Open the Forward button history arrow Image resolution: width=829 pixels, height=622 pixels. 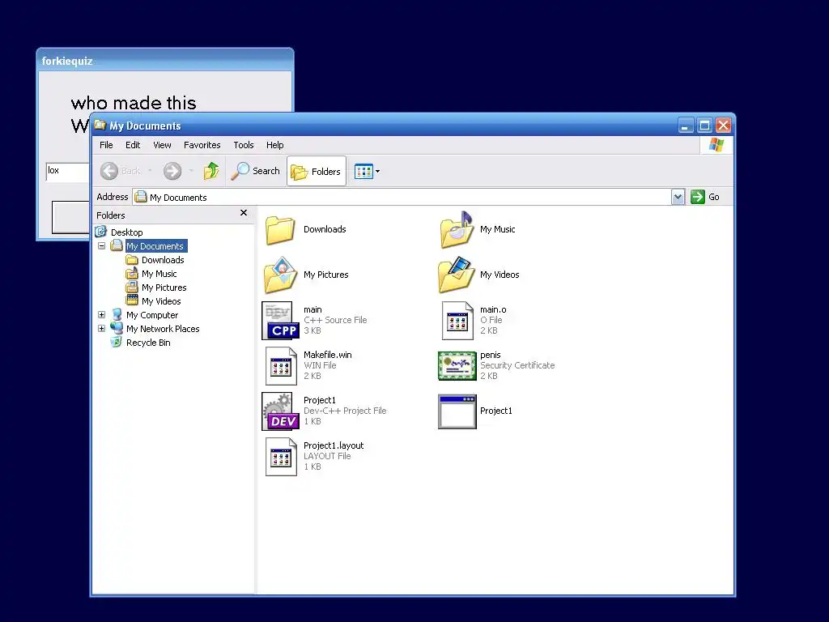click(x=191, y=171)
